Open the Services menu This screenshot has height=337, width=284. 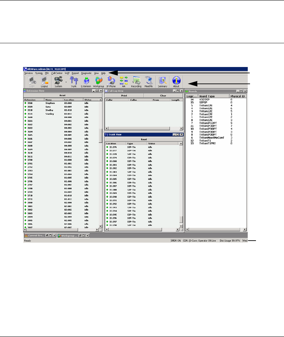pyautogui.click(x=28, y=73)
